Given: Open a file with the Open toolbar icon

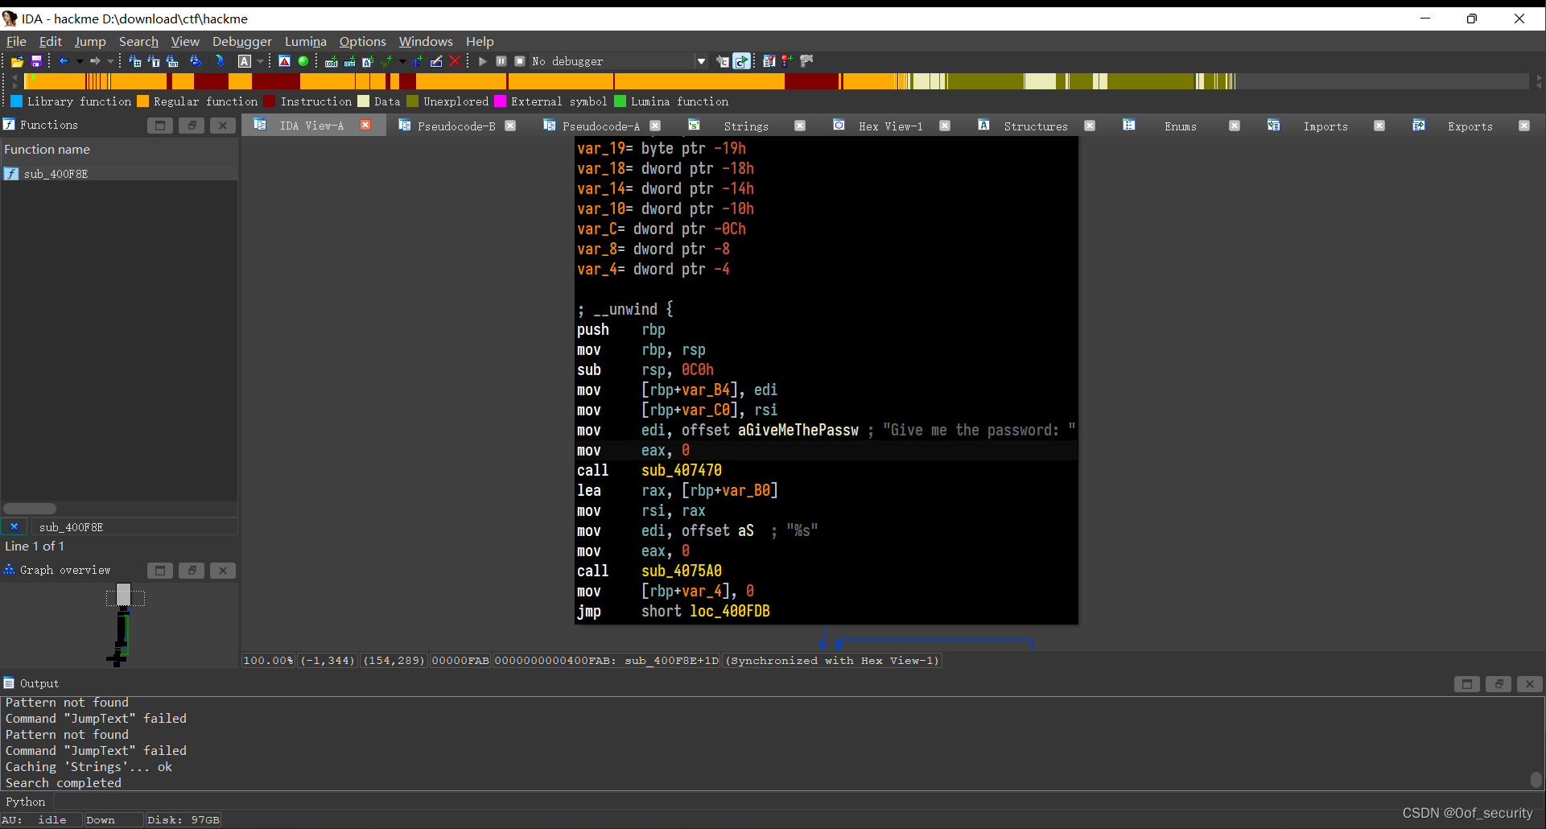Looking at the screenshot, I should (x=17, y=61).
